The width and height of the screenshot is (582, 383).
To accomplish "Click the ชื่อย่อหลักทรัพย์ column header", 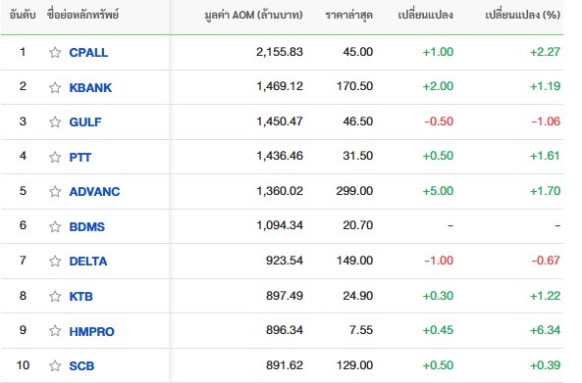I will (82, 15).
